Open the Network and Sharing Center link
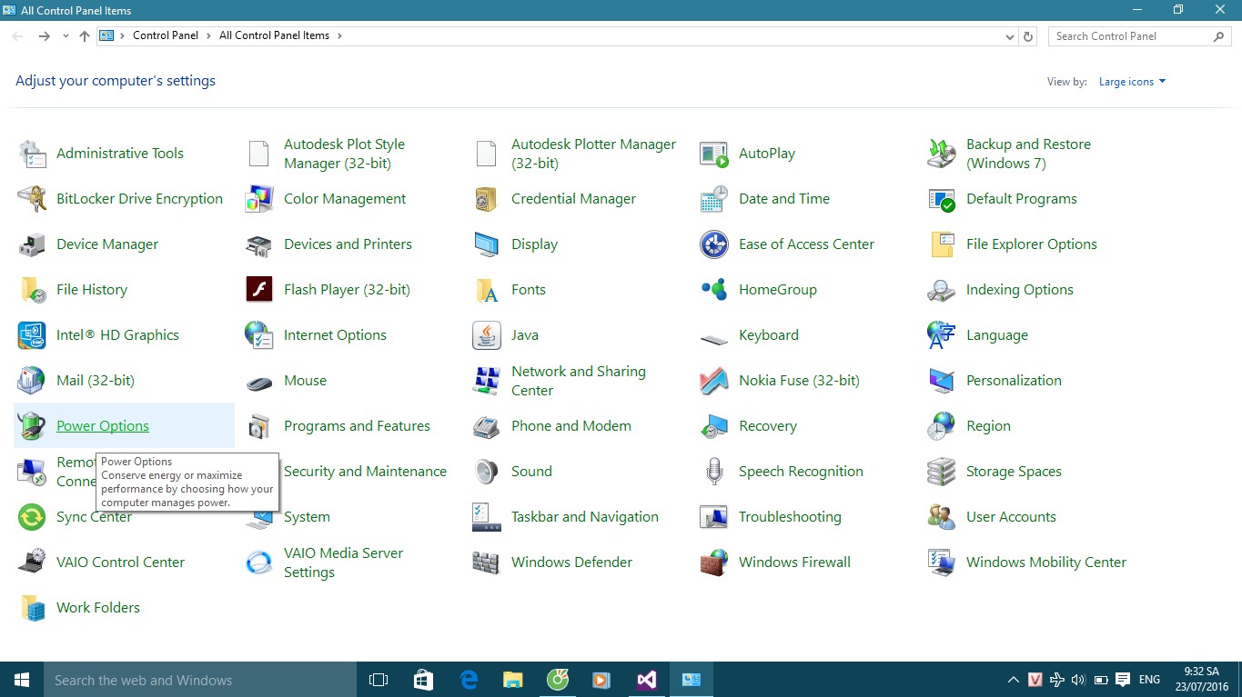Image resolution: width=1242 pixels, height=697 pixels. coord(579,381)
